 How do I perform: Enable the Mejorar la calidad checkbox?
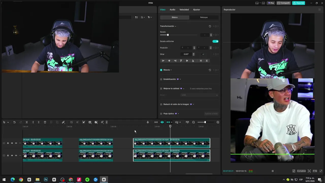pyautogui.click(x=161, y=89)
